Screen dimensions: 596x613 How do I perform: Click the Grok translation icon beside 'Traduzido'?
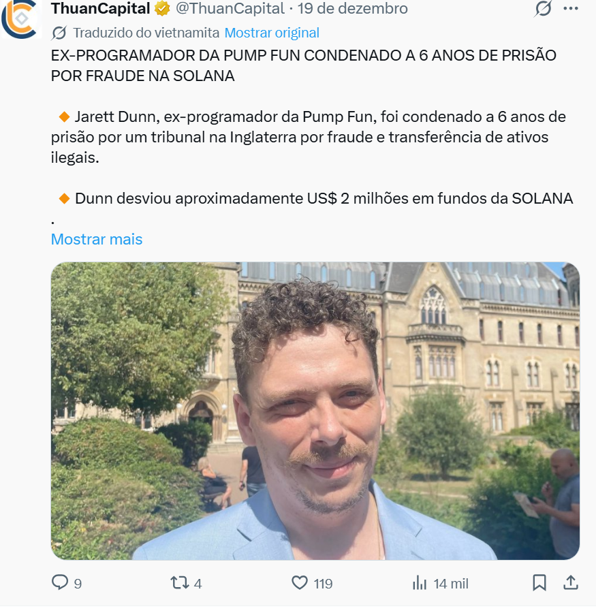click(59, 33)
